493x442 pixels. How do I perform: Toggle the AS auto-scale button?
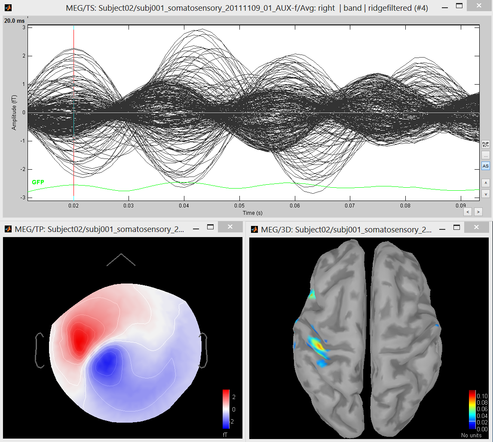485,166
